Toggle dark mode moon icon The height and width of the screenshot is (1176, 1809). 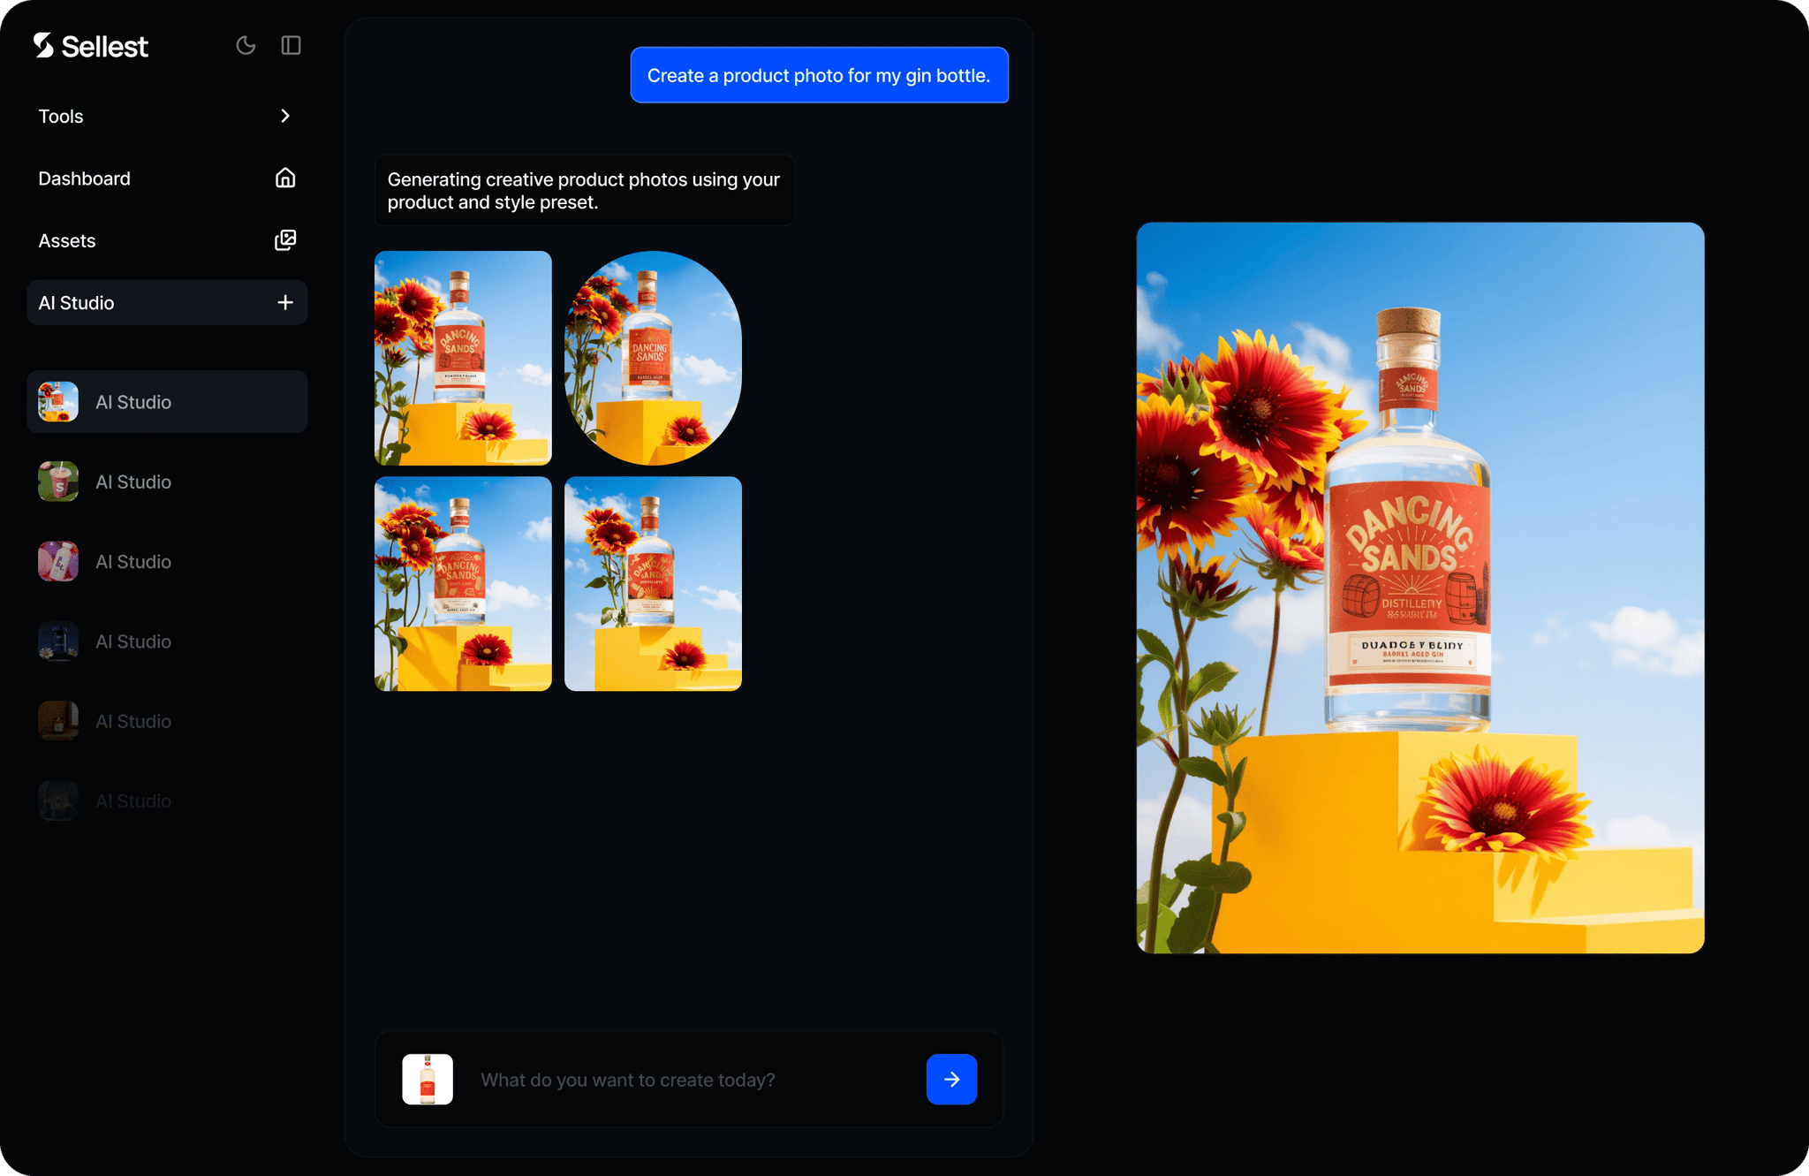pos(246,45)
